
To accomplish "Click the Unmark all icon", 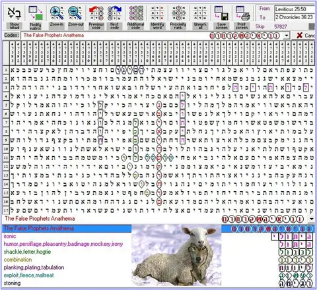I will pos(200,13).
